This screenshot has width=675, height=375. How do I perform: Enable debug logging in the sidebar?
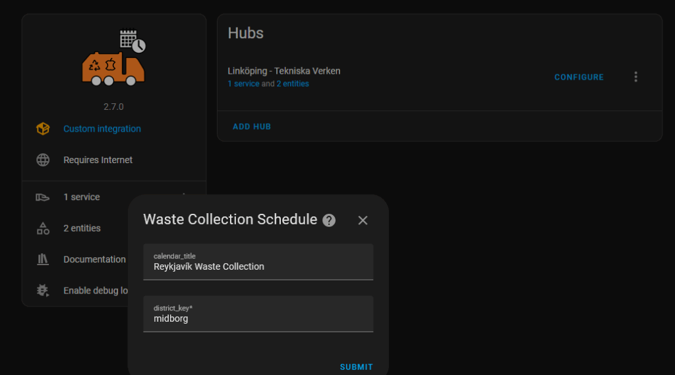tap(96, 291)
